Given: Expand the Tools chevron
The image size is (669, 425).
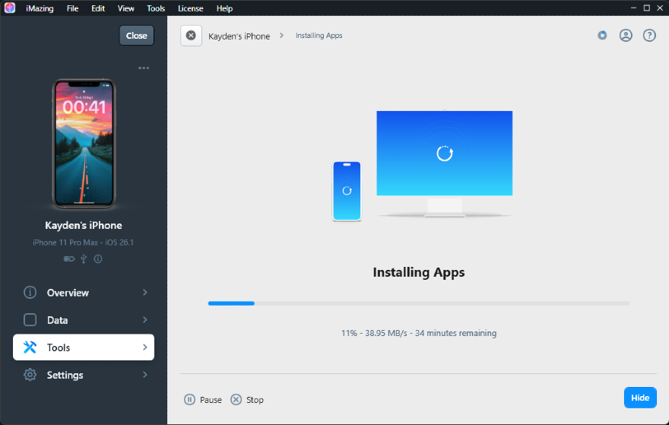Looking at the screenshot, I should (145, 347).
